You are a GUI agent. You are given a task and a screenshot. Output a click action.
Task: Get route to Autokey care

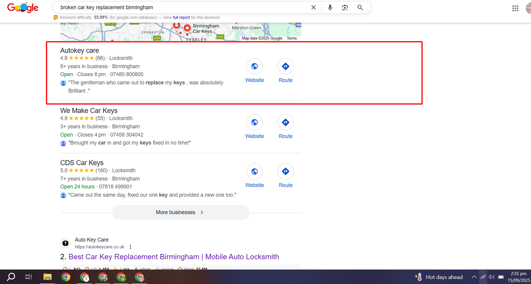click(285, 67)
